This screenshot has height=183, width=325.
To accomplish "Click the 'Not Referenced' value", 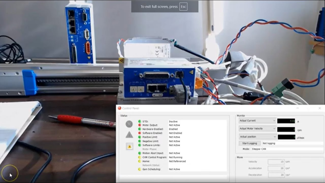I will (177, 161).
